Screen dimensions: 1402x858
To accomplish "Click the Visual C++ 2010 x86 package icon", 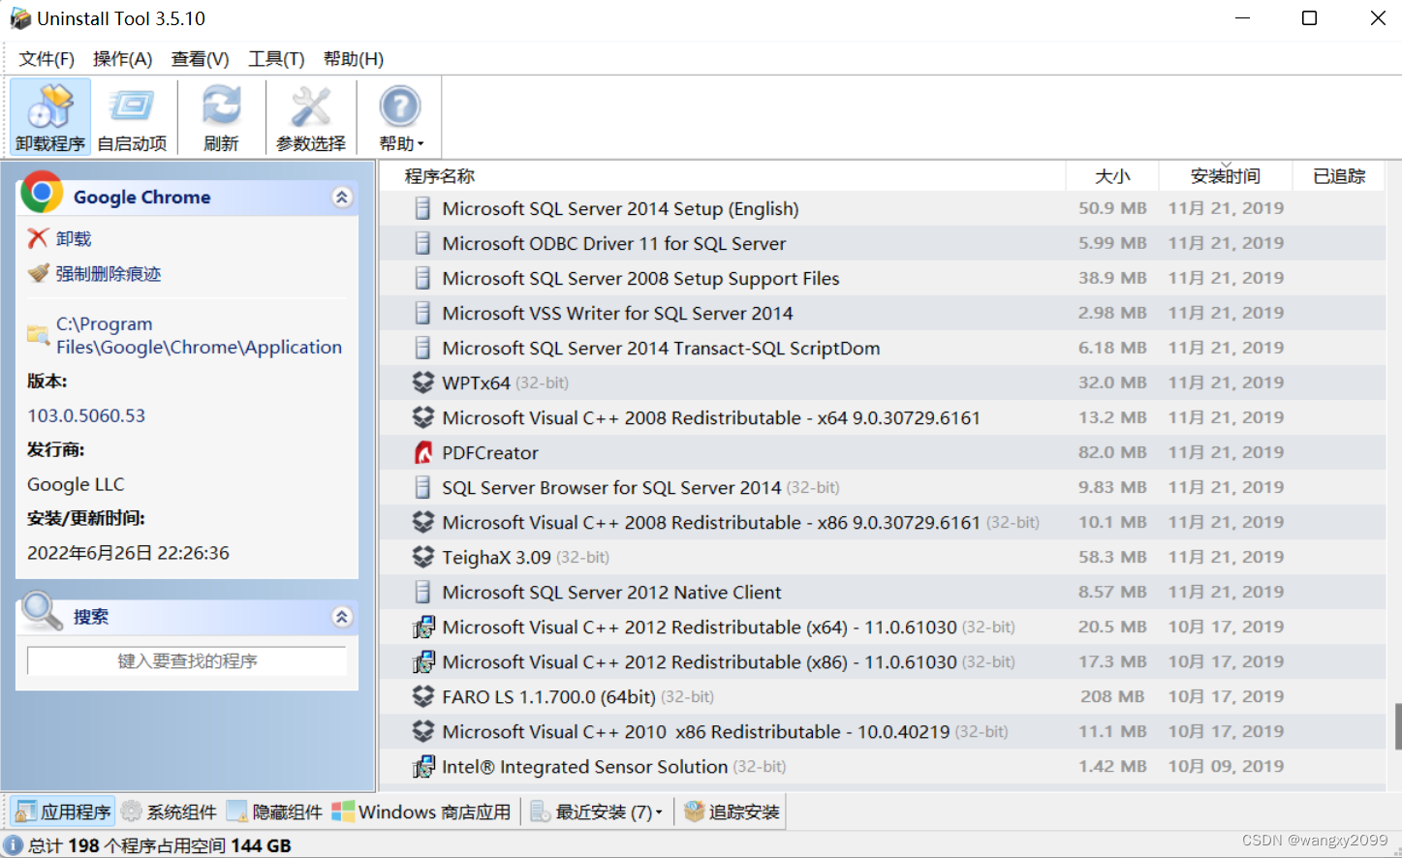I will coord(422,731).
